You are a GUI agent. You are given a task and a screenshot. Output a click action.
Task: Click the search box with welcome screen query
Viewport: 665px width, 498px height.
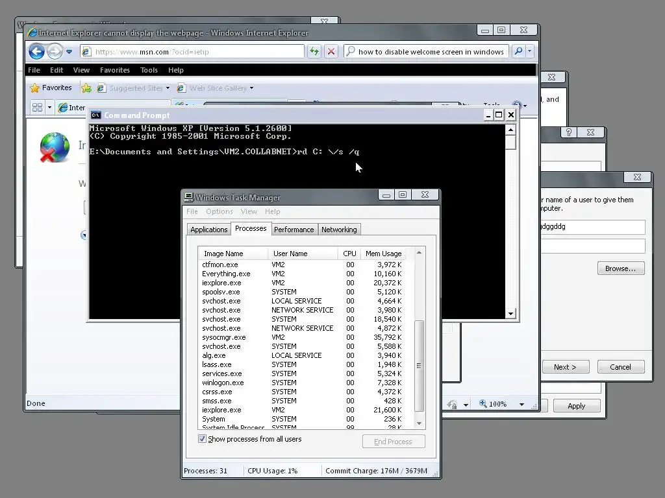coord(426,52)
